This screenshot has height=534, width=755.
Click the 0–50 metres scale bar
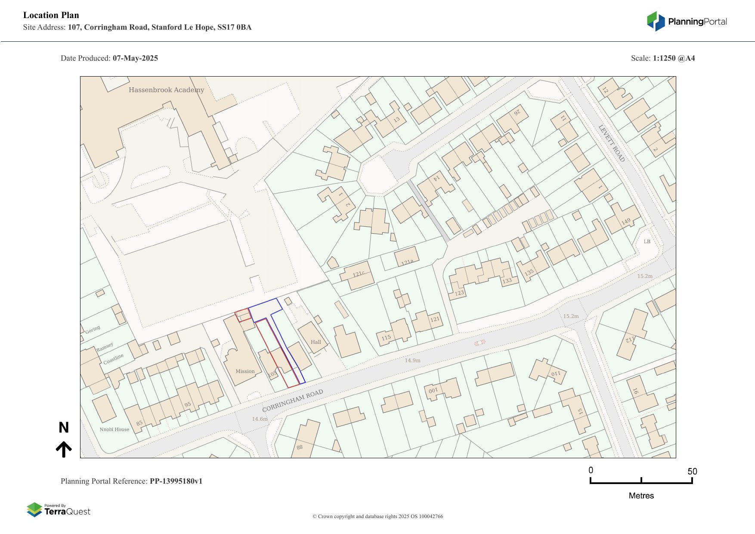click(641, 481)
